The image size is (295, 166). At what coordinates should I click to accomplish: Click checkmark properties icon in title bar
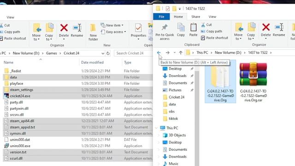tap(168, 9)
